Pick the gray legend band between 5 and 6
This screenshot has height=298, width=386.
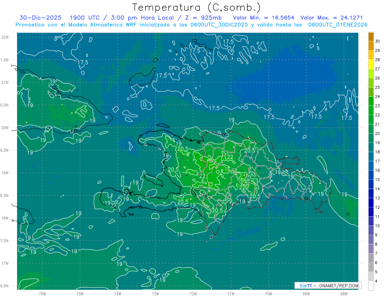pyautogui.click(x=371, y=267)
